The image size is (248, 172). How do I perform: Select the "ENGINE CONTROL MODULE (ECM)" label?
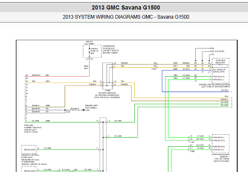(214, 85)
